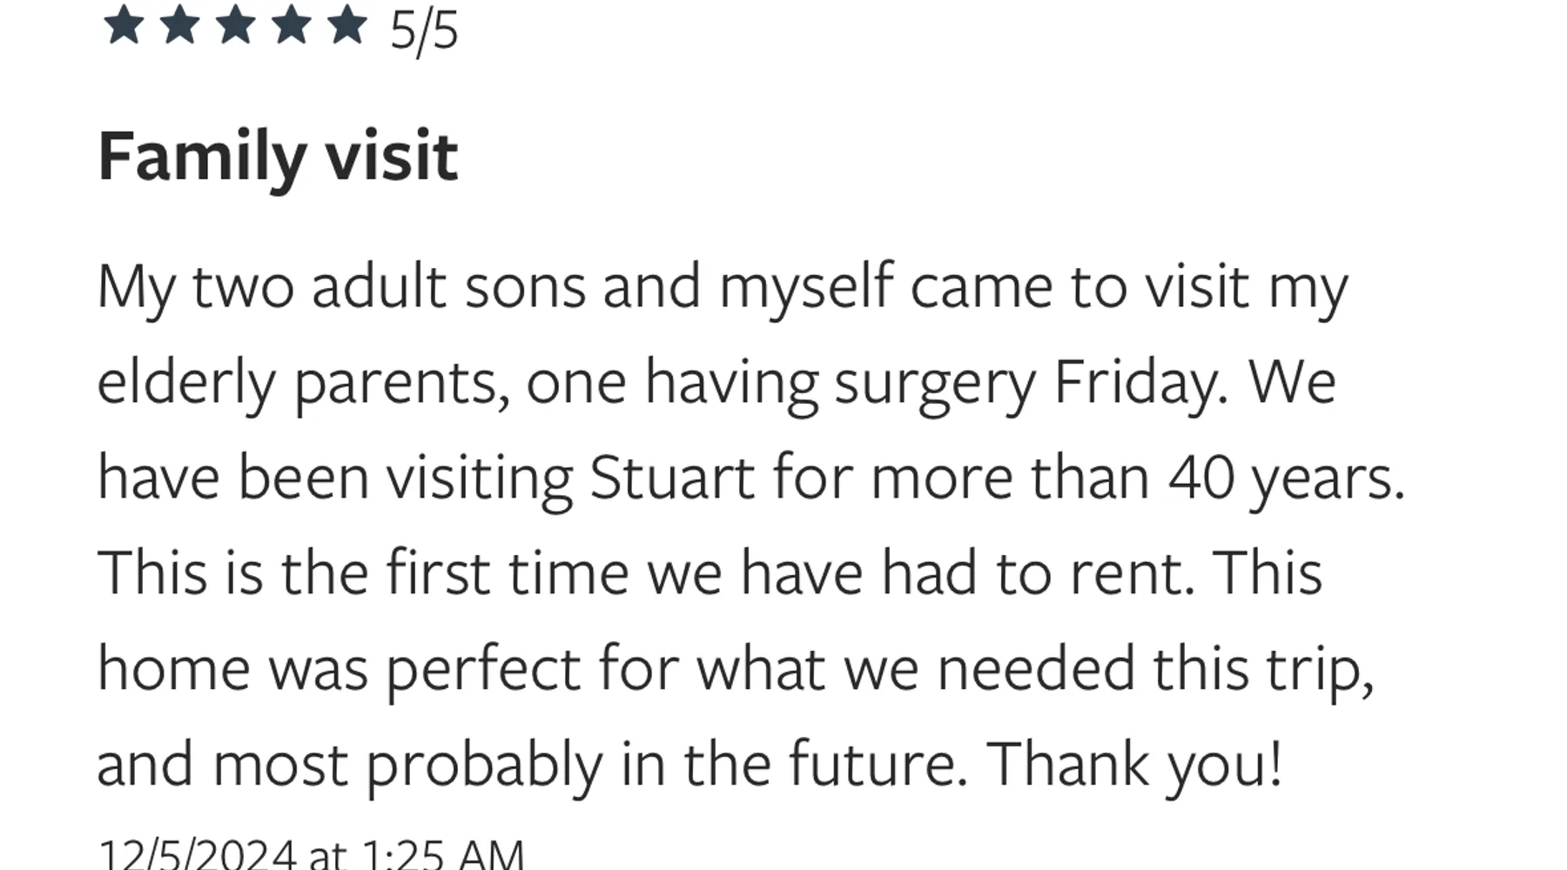Click 'Thank you!' at the review end
This screenshot has height=870, width=1567.
[1134, 765]
